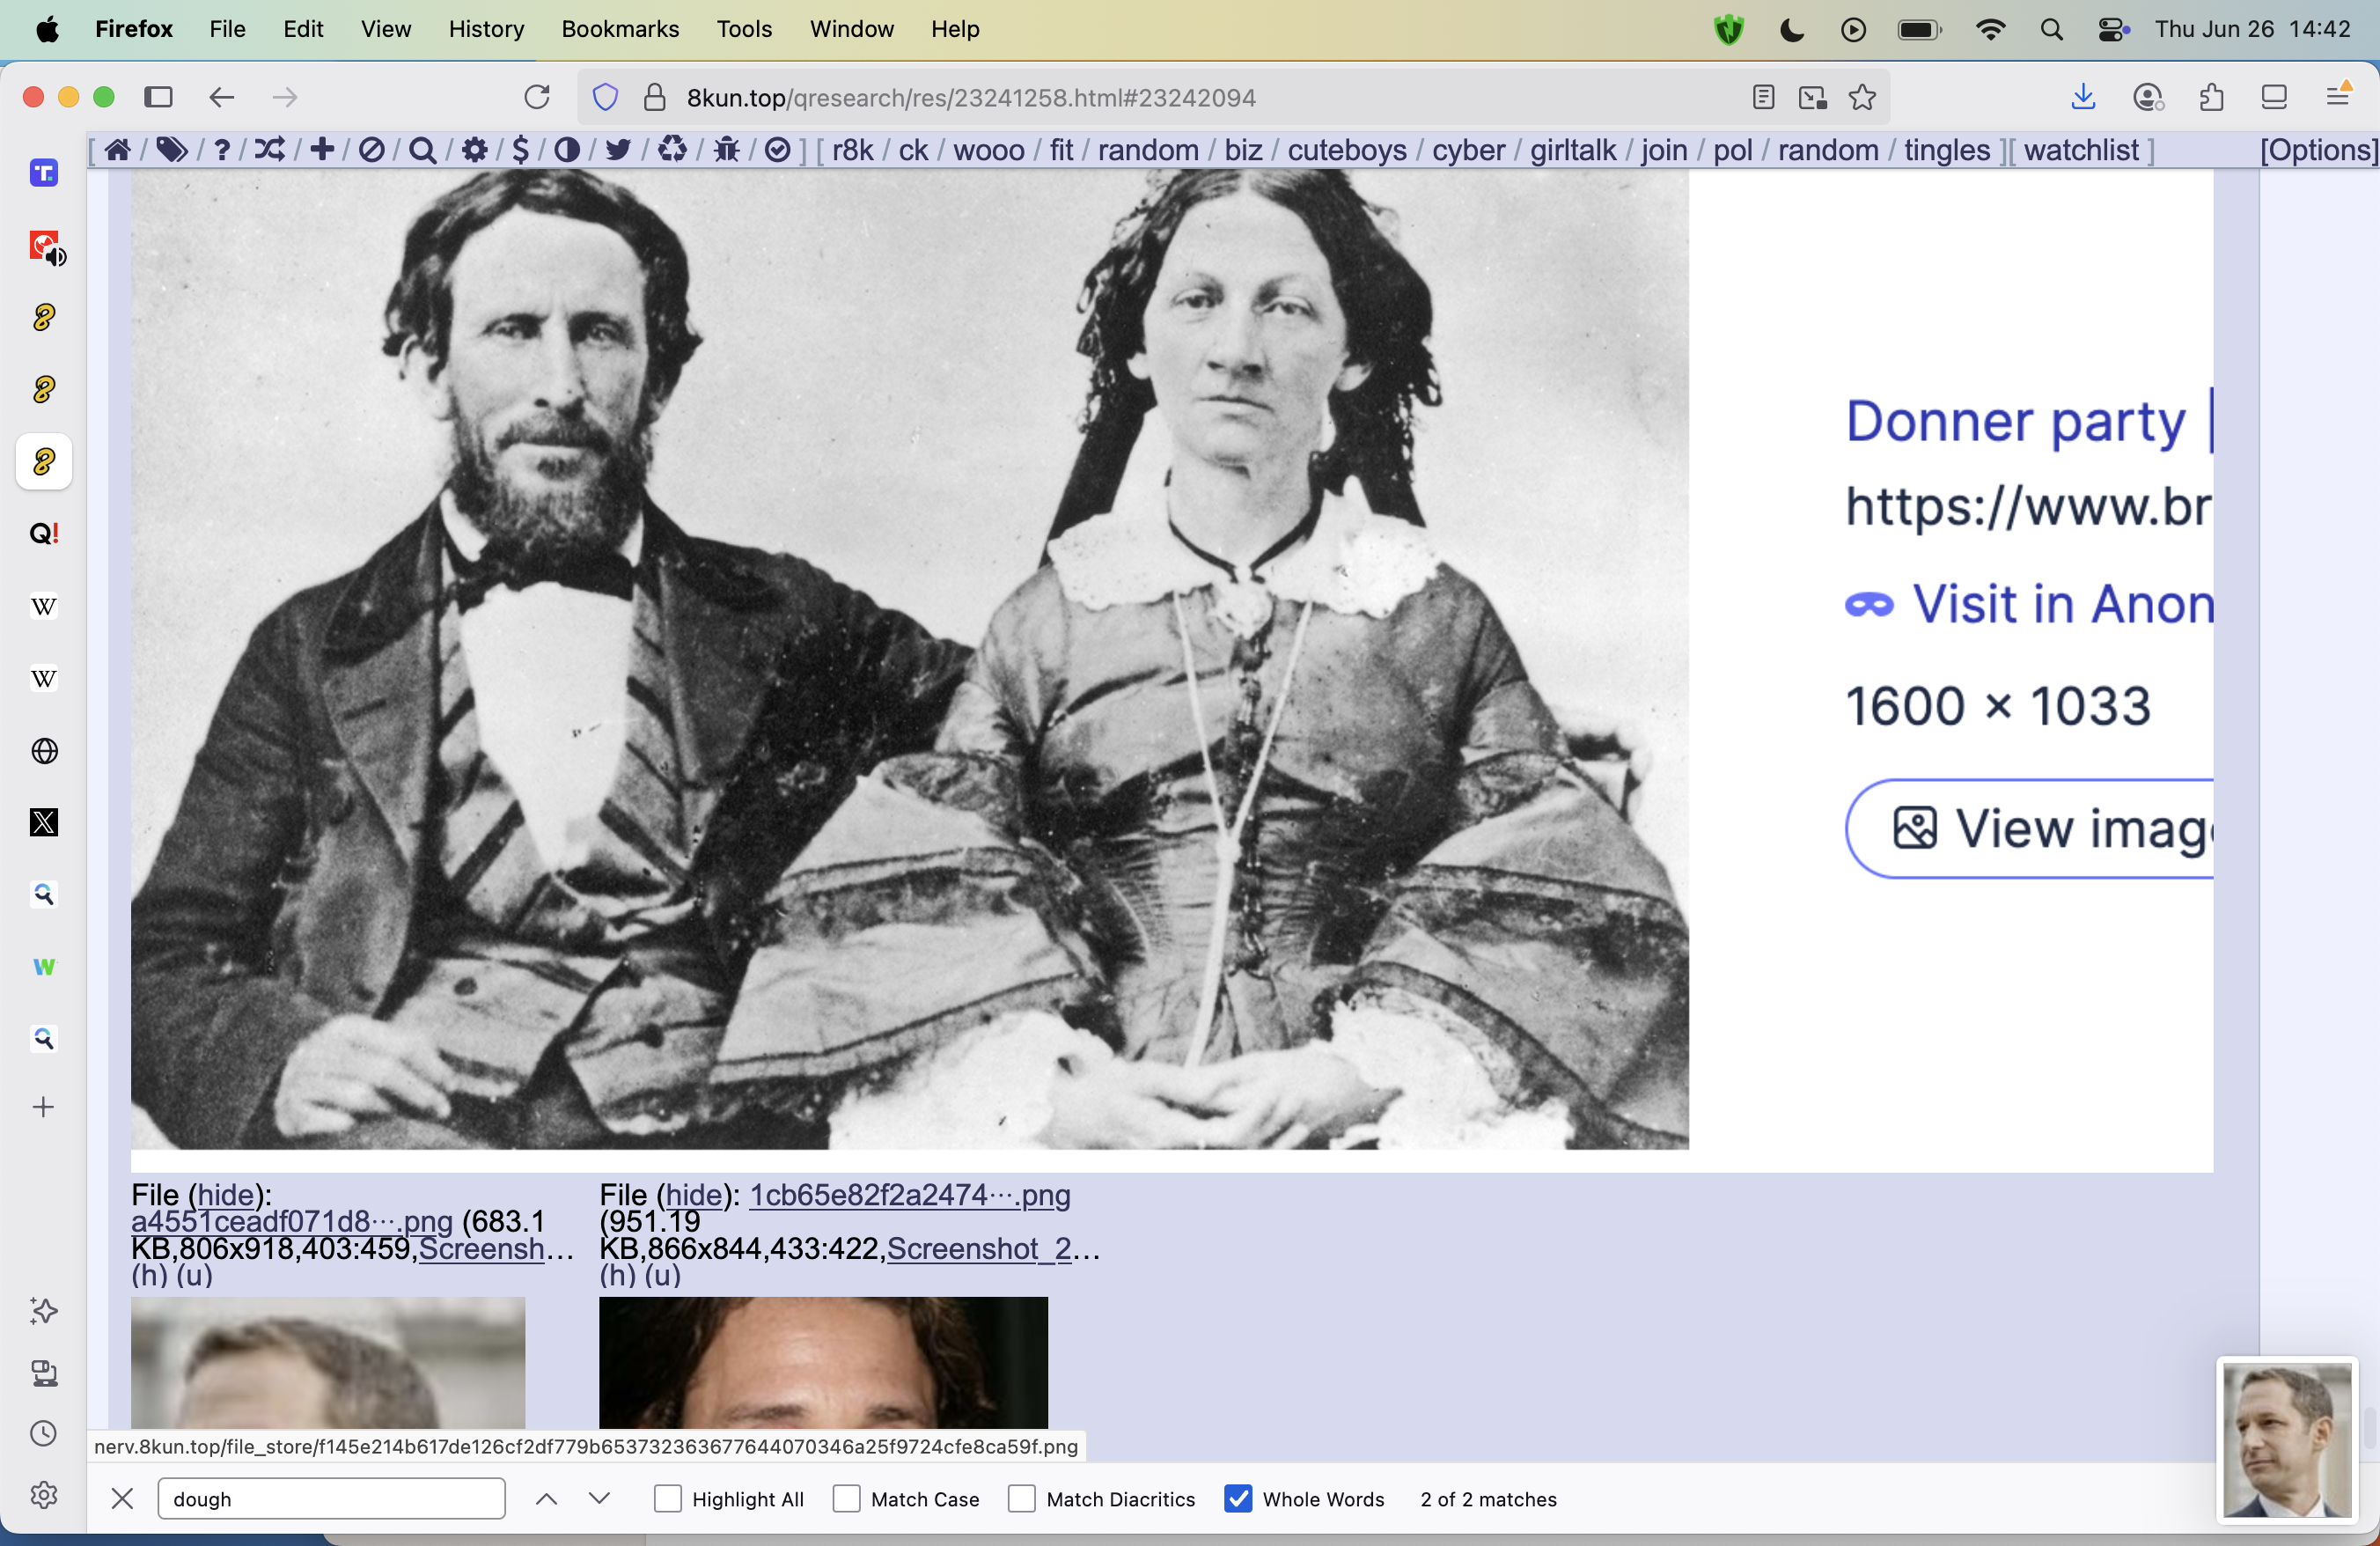Viewport: 2380px width, 1546px height.
Task: Open file link 1cb65e82f2a2474….png
Action: [x=910, y=1194]
